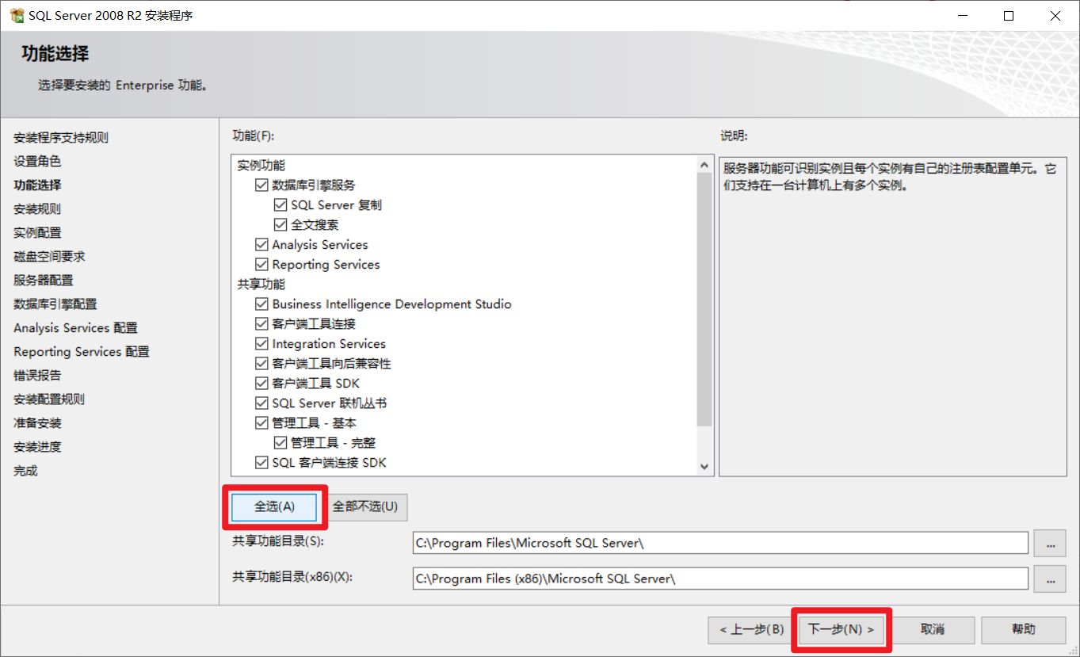Viewport: 1080px width, 657px height.
Task: Toggle the 全文搜索 checkbox
Action: (x=280, y=225)
